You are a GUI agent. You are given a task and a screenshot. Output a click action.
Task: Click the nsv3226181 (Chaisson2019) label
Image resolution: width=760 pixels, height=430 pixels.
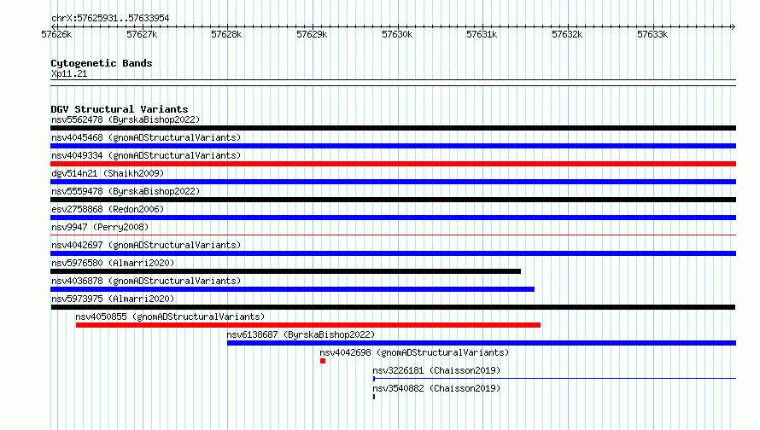click(x=436, y=370)
